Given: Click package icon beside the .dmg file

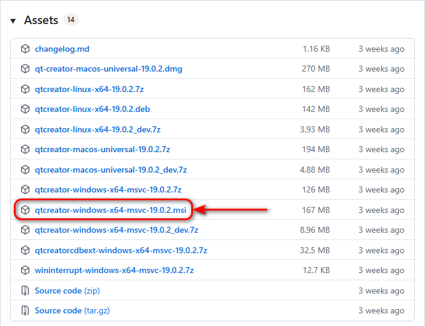Looking at the screenshot, I should 25,69.
